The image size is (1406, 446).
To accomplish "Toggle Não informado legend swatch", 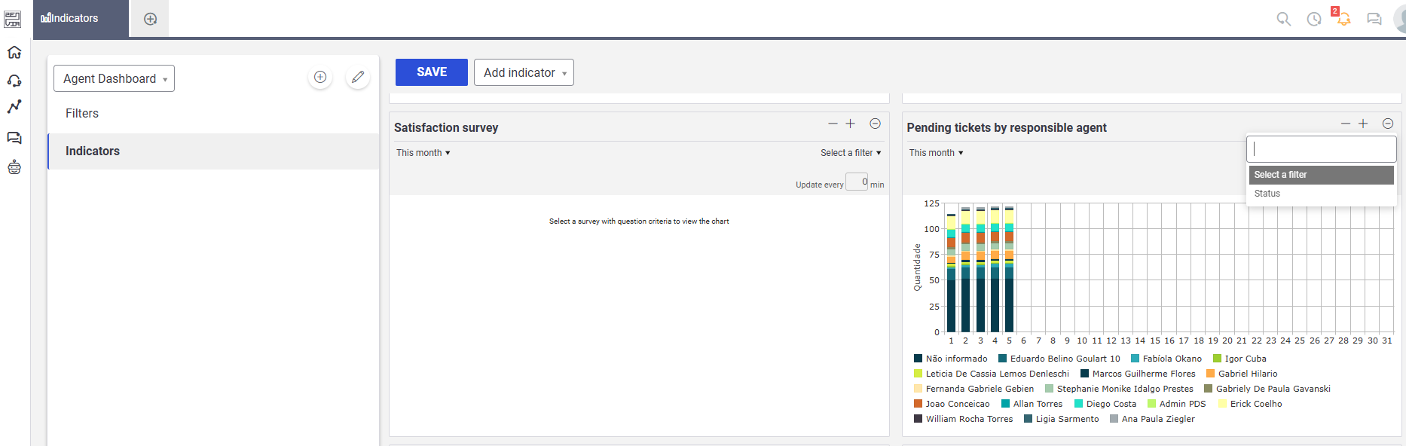I will [x=918, y=359].
